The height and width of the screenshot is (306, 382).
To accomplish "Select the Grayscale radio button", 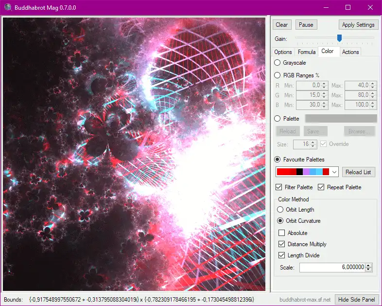I will click(277, 63).
